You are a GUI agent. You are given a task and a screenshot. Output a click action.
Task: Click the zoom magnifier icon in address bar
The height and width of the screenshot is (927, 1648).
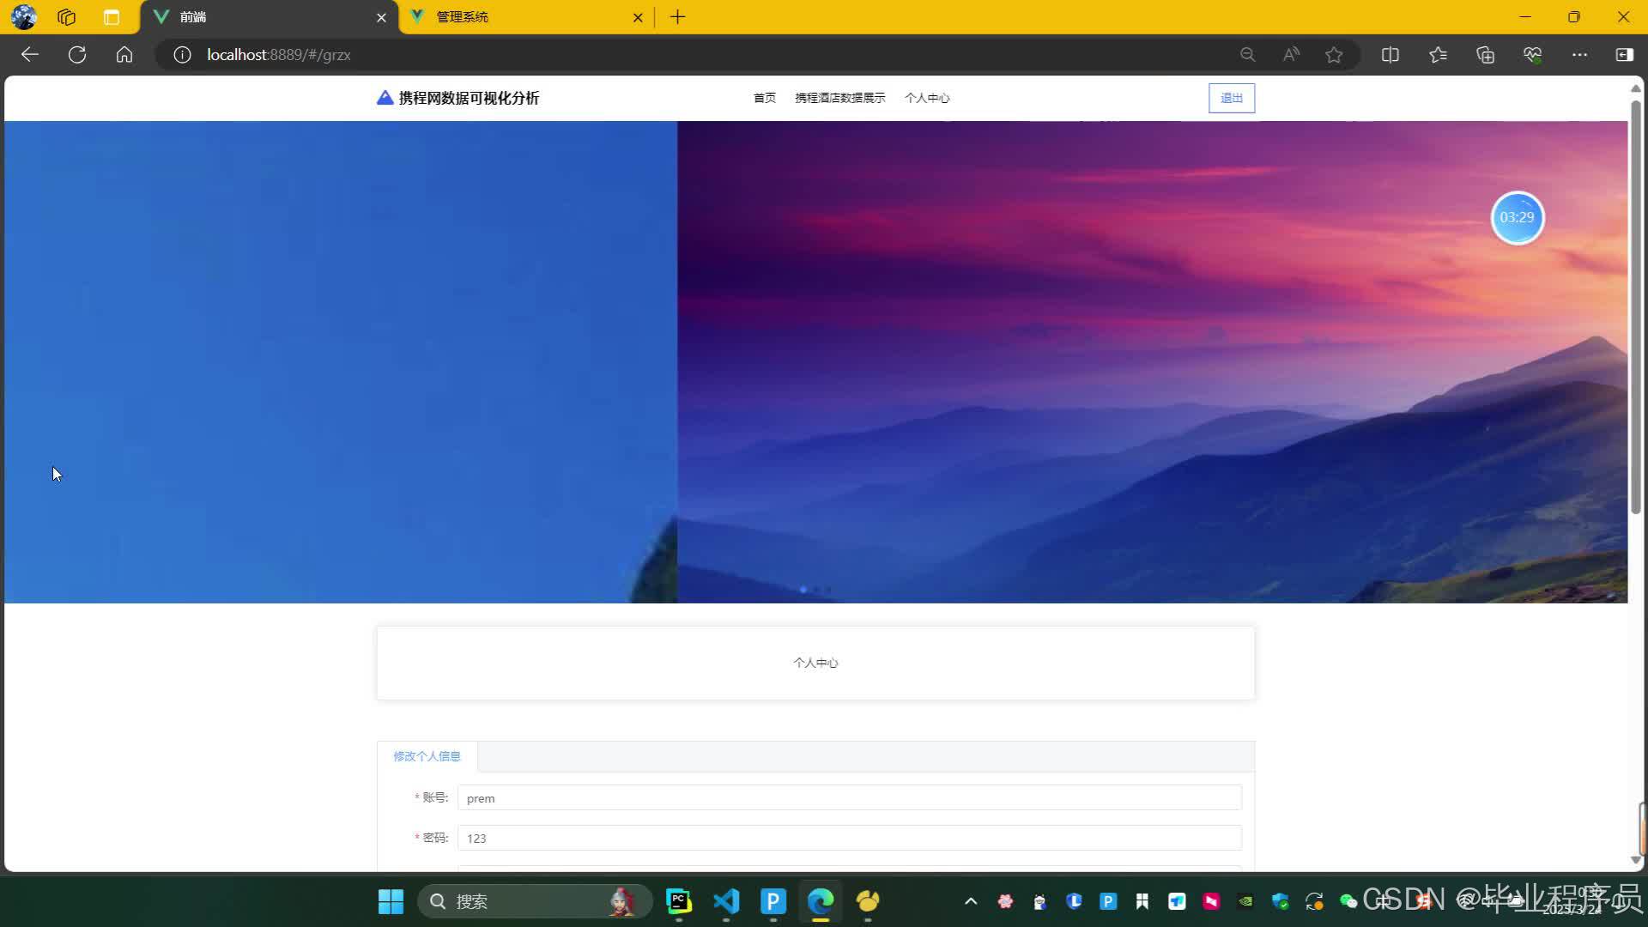(1248, 55)
